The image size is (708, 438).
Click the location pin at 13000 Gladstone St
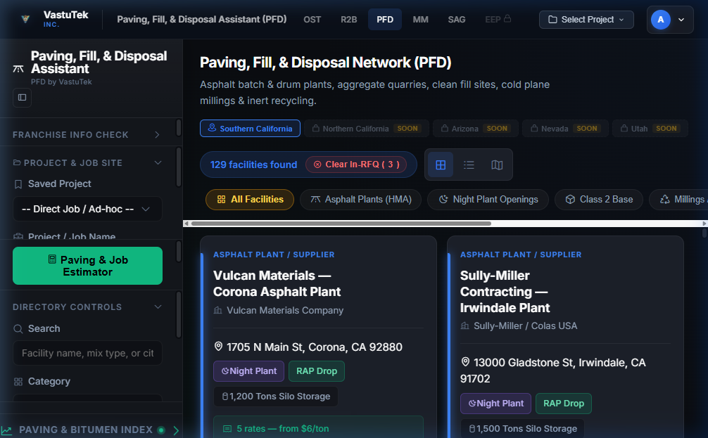tap(465, 362)
